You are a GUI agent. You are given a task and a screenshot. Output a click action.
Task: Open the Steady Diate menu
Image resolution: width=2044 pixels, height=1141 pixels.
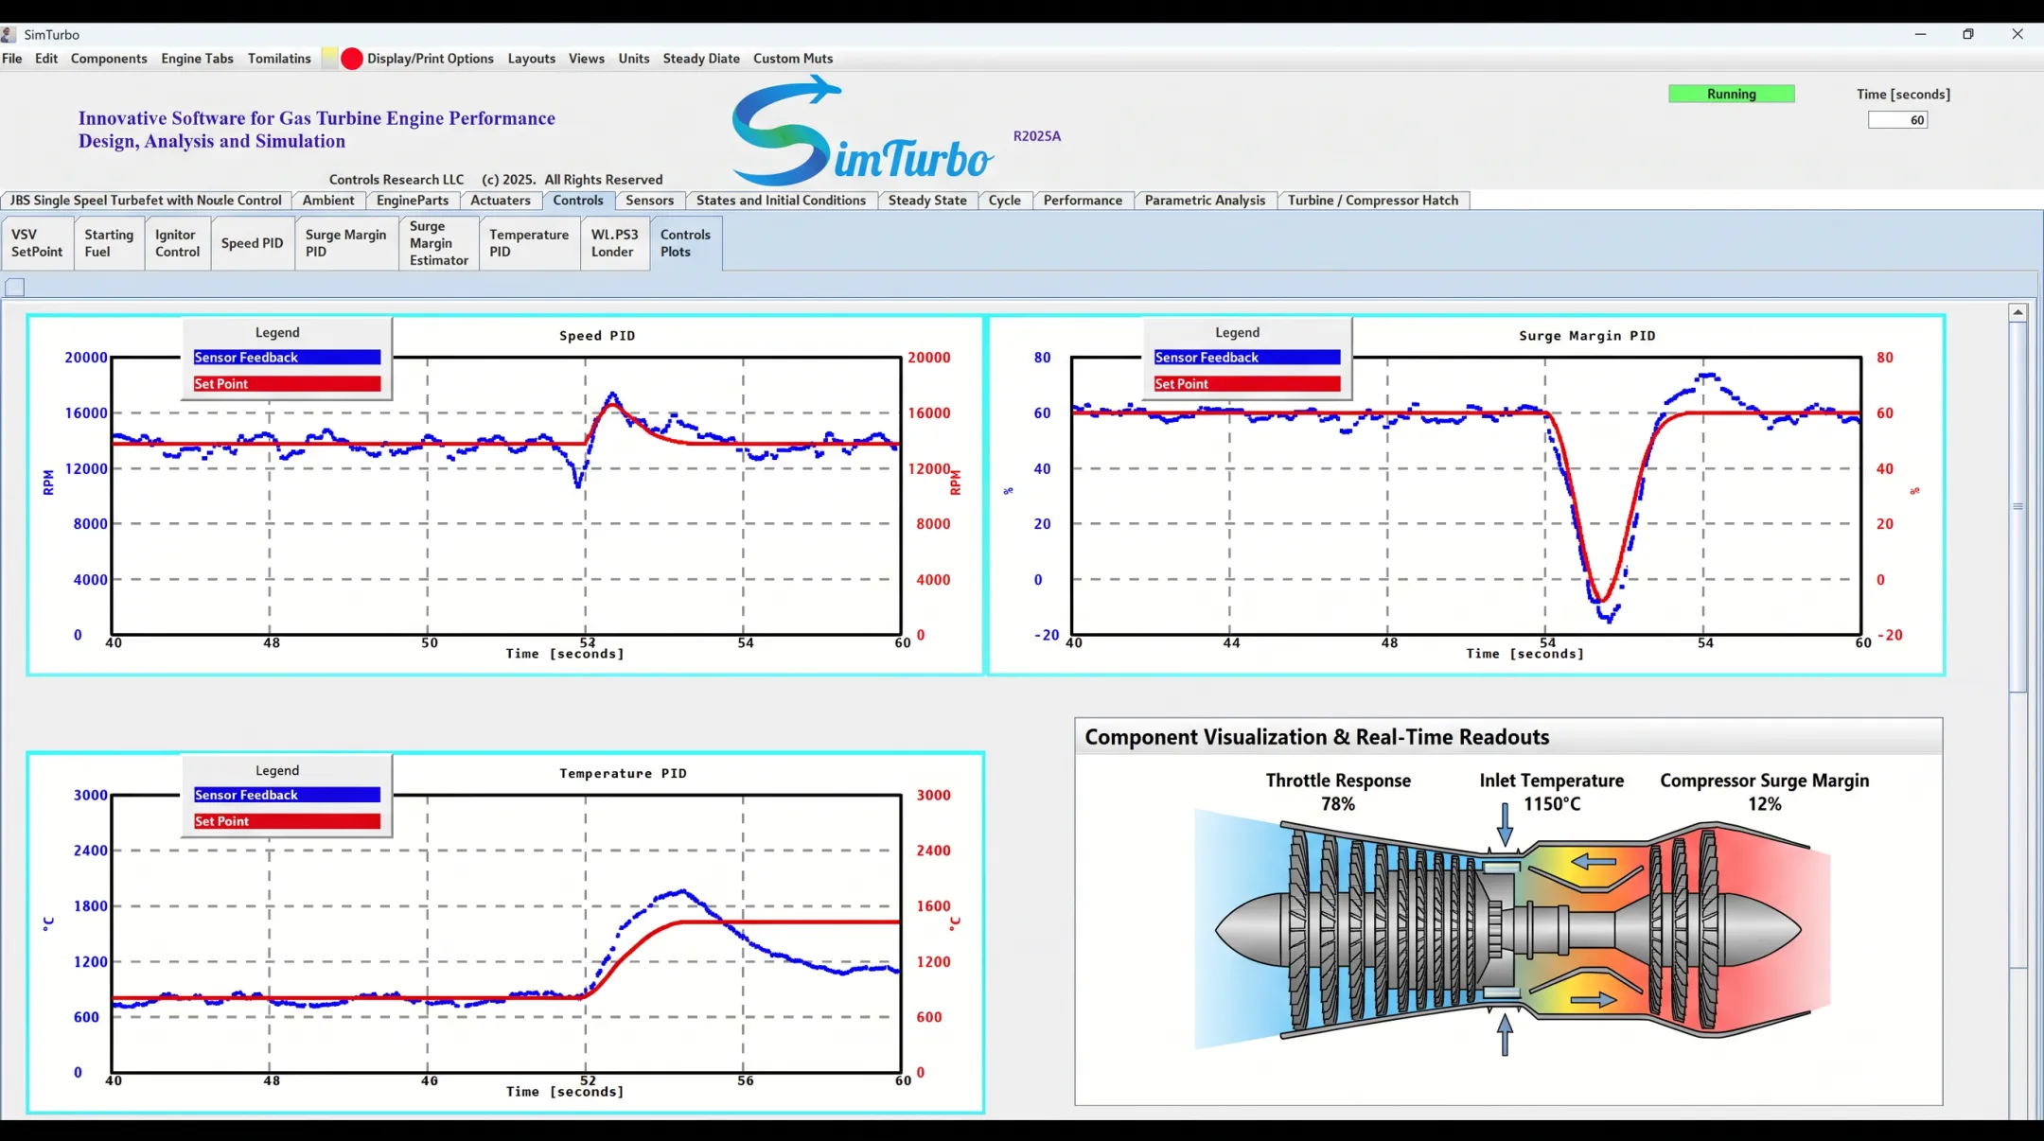tap(701, 59)
